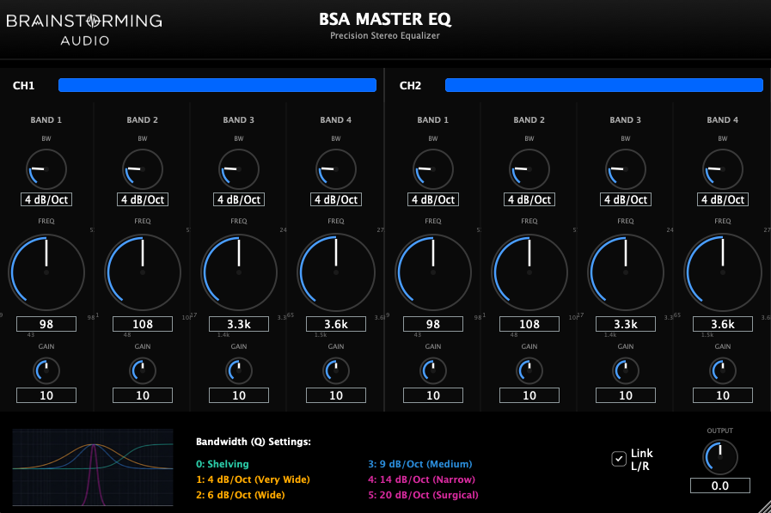771x513 pixels.
Task: Click CH1 Band 1 BW knob
Action: point(46,169)
